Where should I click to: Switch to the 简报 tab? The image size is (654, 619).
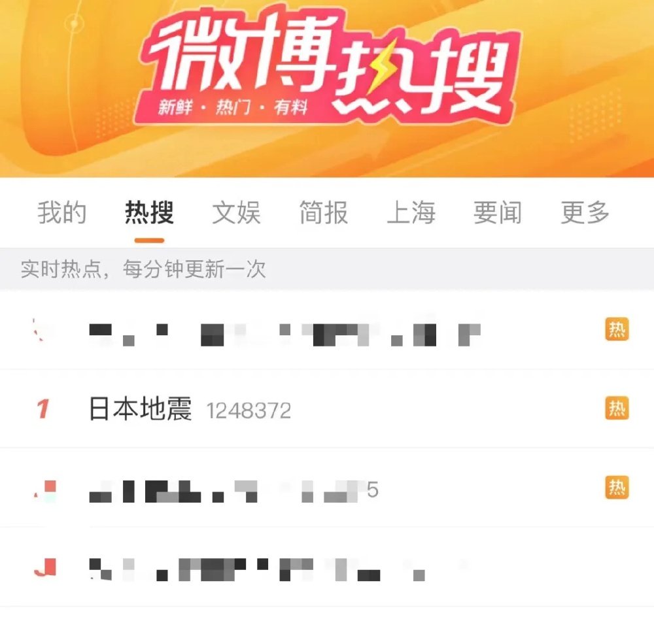click(x=324, y=212)
